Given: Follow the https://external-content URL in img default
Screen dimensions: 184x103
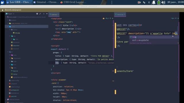Looking at the screenshot, I should coord(101,63).
